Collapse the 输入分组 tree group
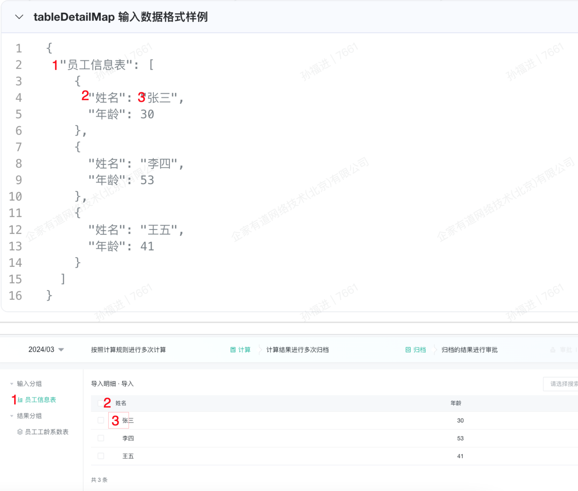The height and width of the screenshot is (491, 578). [x=12, y=384]
